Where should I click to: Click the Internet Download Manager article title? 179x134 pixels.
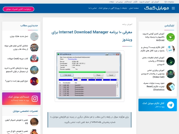pyautogui.click(x=92, y=36)
